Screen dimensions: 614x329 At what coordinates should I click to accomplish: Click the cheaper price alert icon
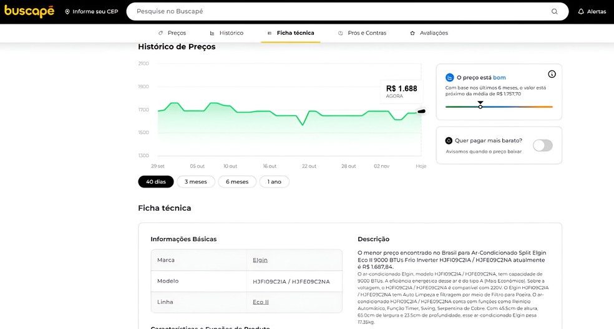[x=449, y=141]
